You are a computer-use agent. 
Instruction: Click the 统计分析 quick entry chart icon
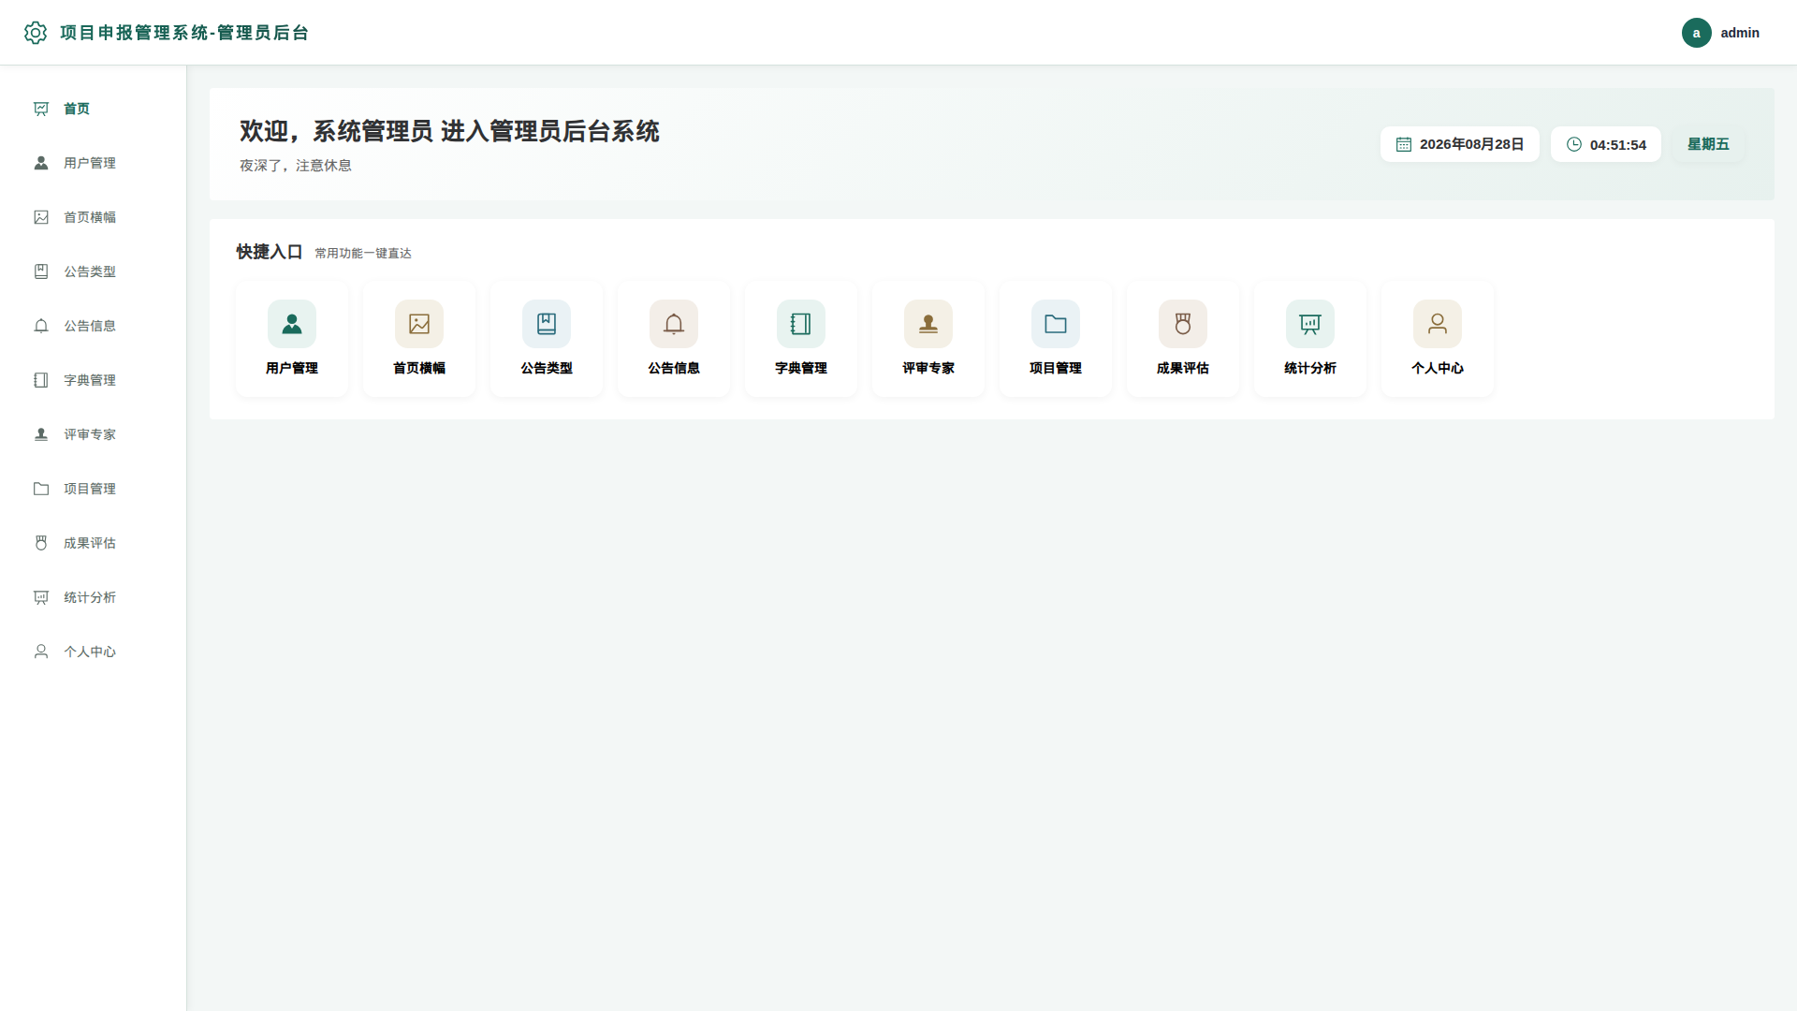(x=1310, y=324)
